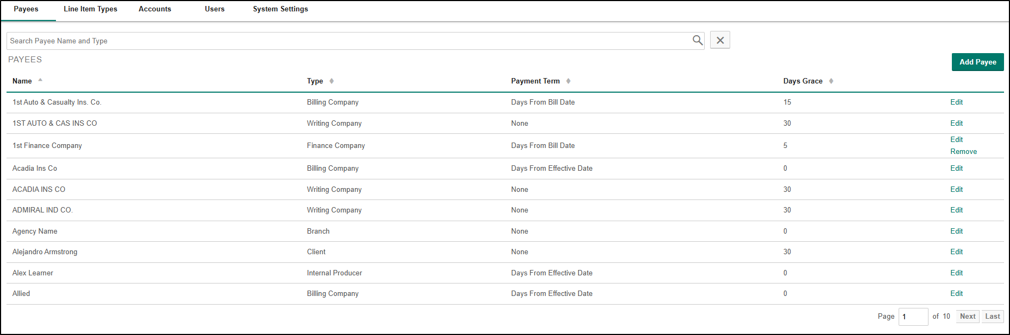Click Days From Bill Date for 1st Finance Company

[543, 145]
